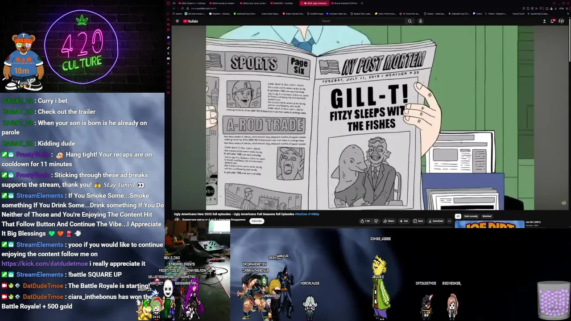Open the Twitch bookmark

[477, 14]
